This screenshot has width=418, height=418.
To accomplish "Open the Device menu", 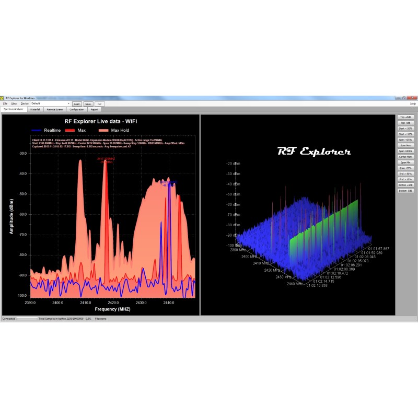I will click(25, 103).
